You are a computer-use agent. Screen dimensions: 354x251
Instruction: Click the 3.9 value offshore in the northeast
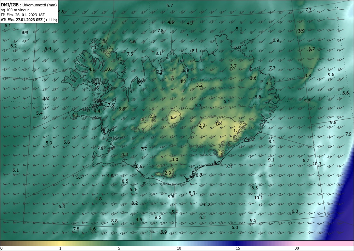coord(301,31)
